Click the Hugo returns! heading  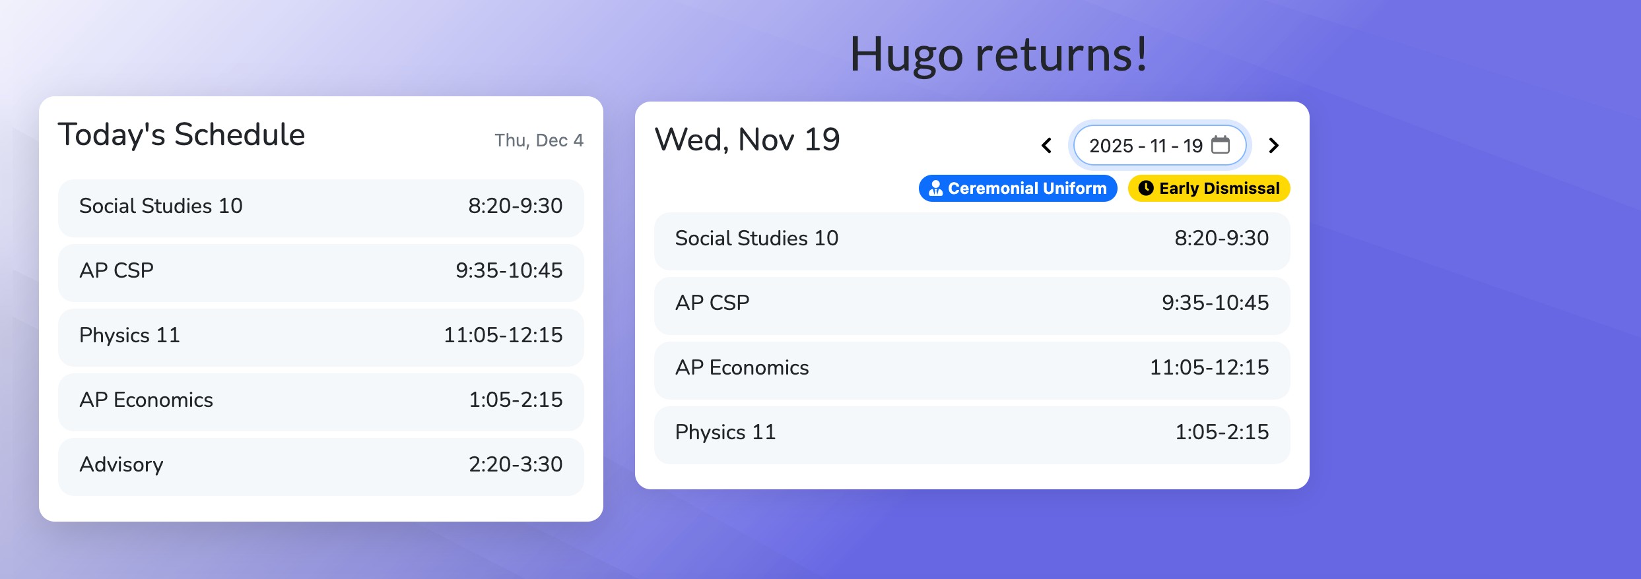[x=998, y=54]
